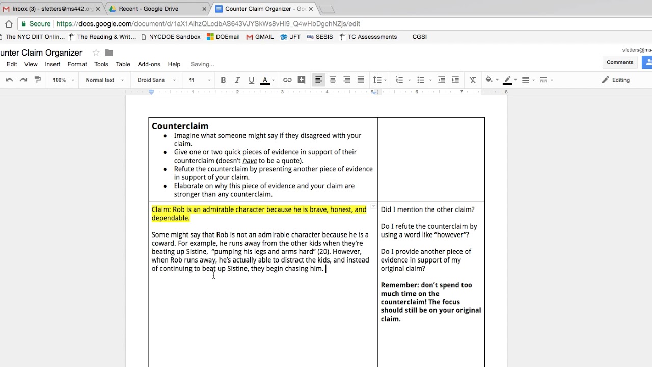Click the Counterclaim heading text
This screenshot has width=652, height=367.
point(180,126)
